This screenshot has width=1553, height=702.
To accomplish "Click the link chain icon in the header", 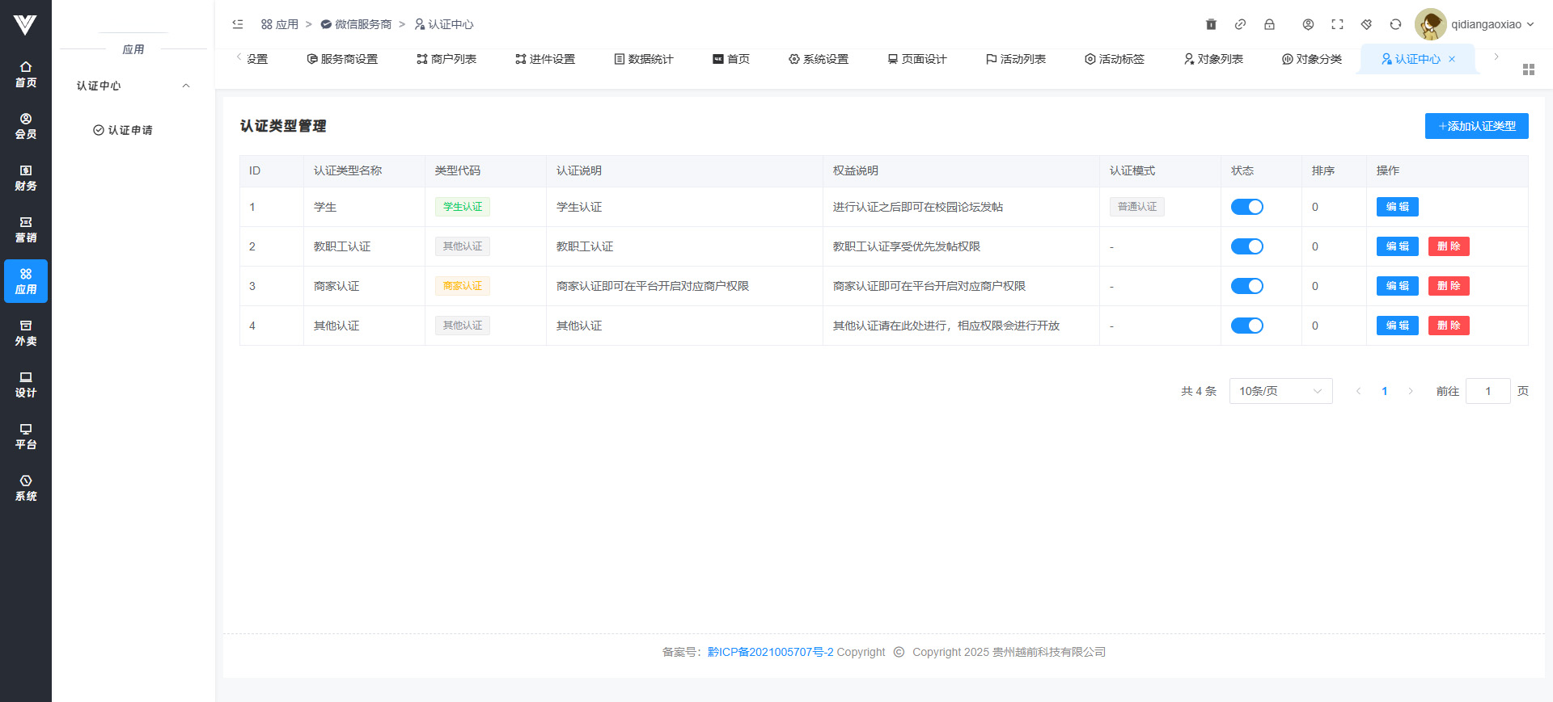I will 1240,24.
